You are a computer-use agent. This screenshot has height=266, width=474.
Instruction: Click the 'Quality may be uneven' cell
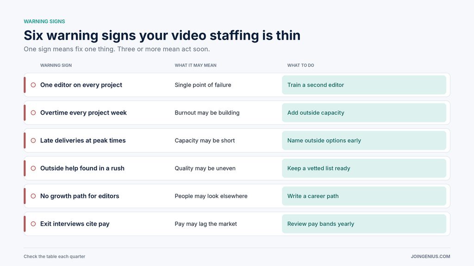[205, 168]
